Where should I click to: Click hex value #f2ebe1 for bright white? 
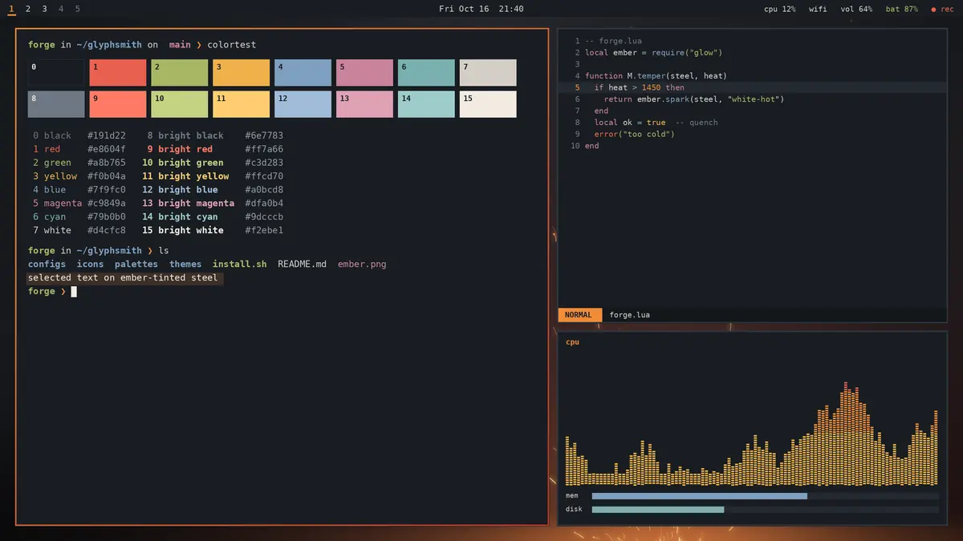pos(264,230)
